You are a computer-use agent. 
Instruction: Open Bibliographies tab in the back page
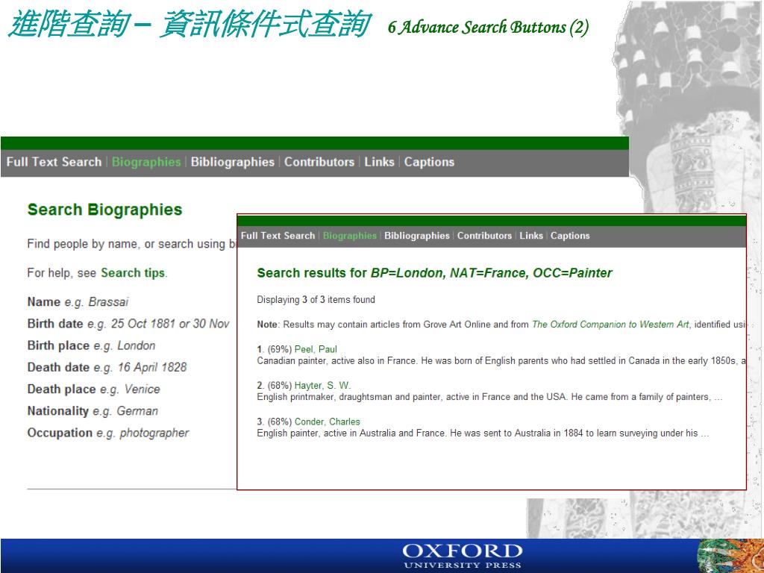(x=233, y=162)
